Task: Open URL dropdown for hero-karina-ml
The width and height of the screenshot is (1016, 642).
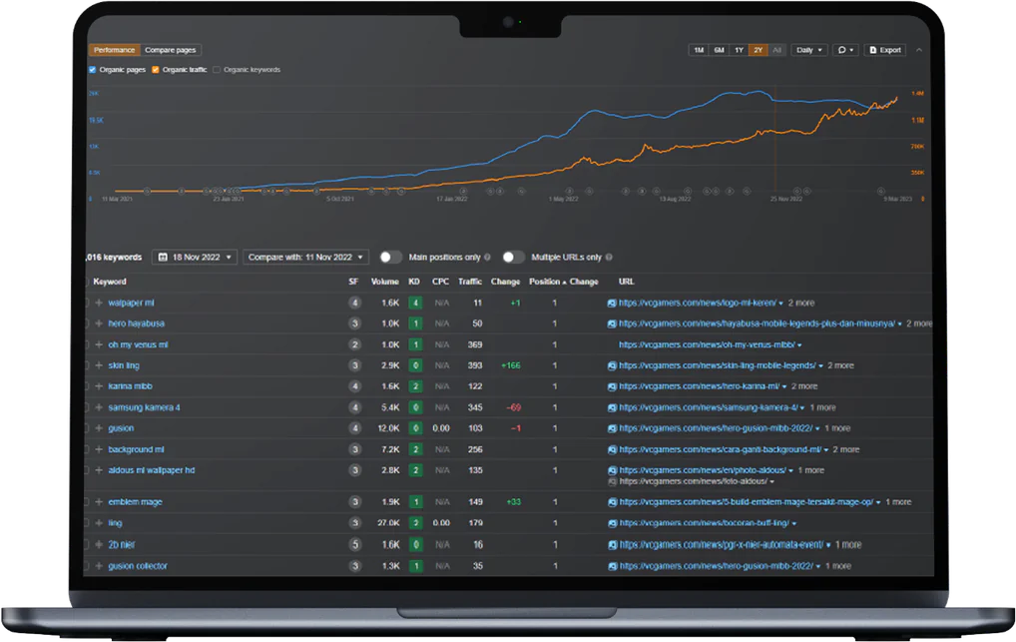Action: coord(784,386)
